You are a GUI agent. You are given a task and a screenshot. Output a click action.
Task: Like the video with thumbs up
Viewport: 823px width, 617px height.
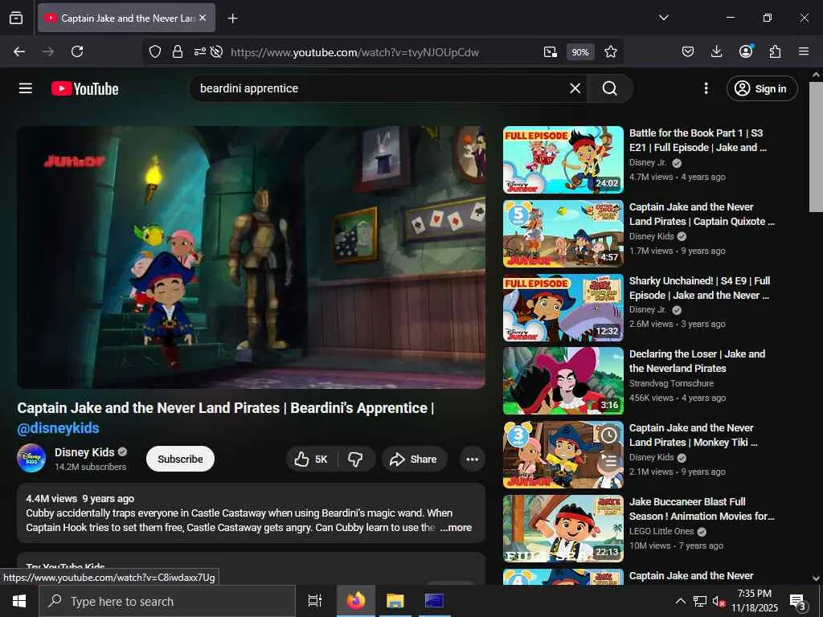tap(311, 459)
